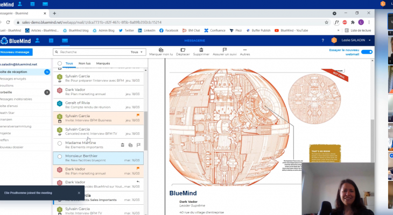Viewport: 393px width, 215px height.
Task: Dismiss the joined the meeting notification
Action: click(79, 193)
